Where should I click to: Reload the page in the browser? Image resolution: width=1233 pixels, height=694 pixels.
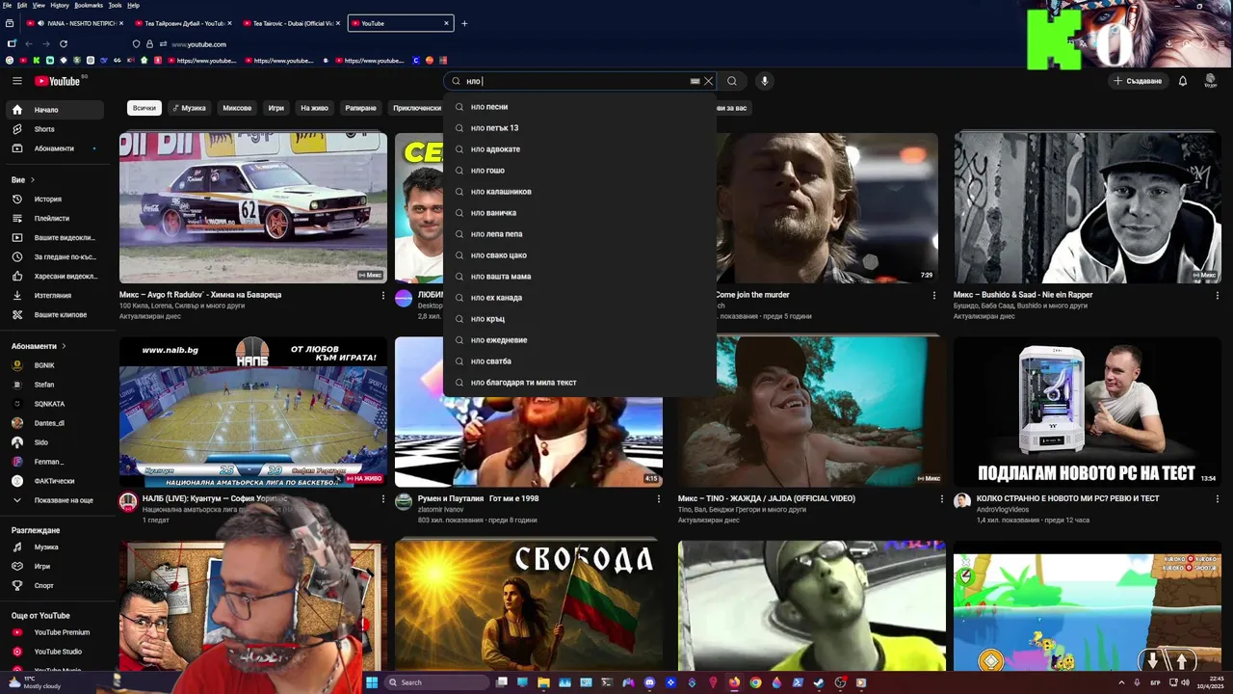point(64,43)
